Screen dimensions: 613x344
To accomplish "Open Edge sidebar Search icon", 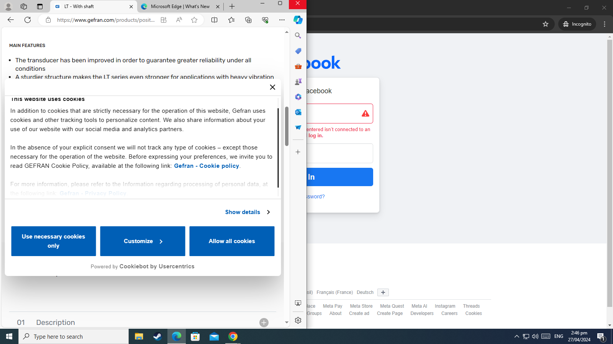I will [298, 36].
